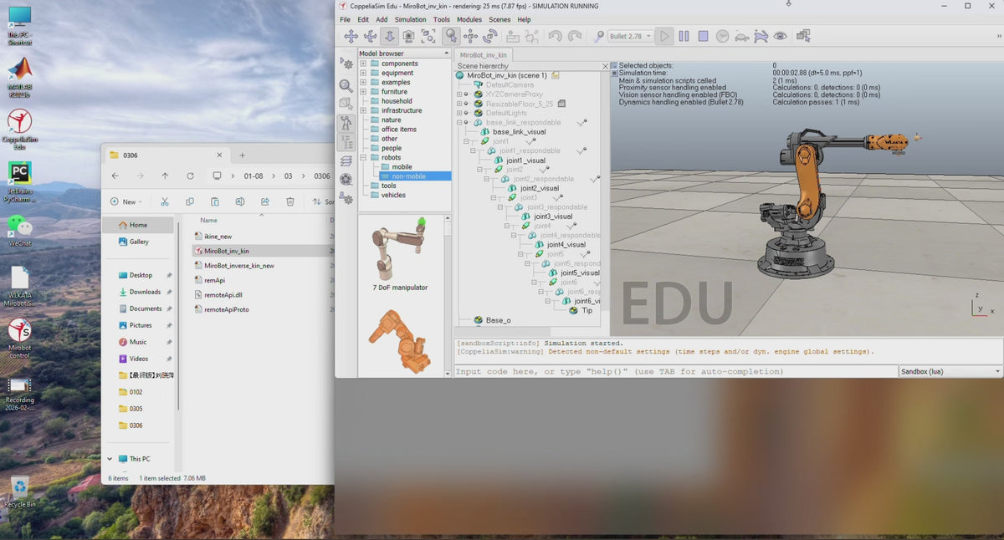Slow down simulation with turtle icon
The width and height of the screenshot is (1004, 540).
(741, 36)
